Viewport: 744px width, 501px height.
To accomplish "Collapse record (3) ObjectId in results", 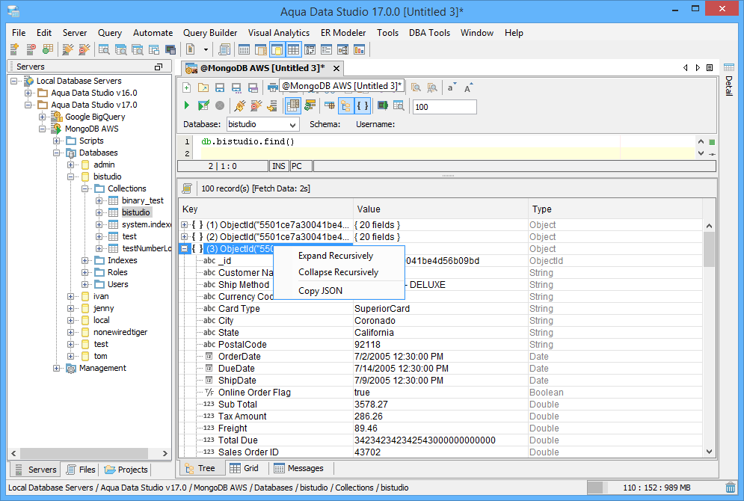I will [x=184, y=248].
